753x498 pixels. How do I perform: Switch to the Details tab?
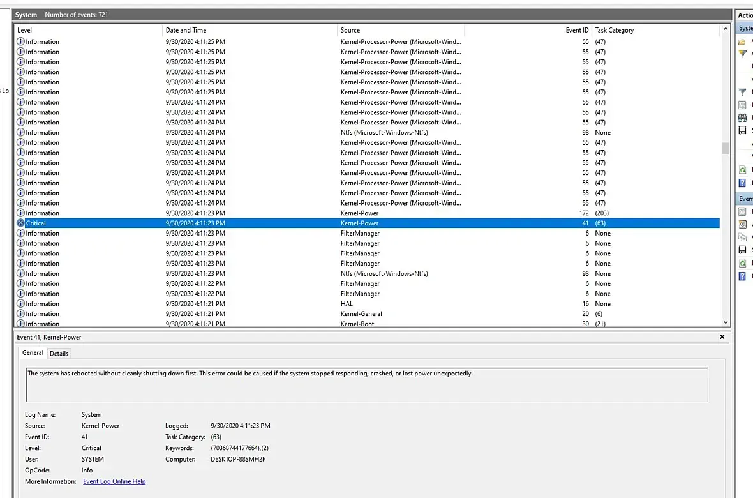59,353
